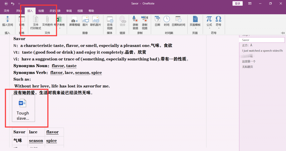Expand the Equation (公式) dropdown arrow
Image resolution: width=286 pixels, height=151 pixels.
tap(209, 28)
